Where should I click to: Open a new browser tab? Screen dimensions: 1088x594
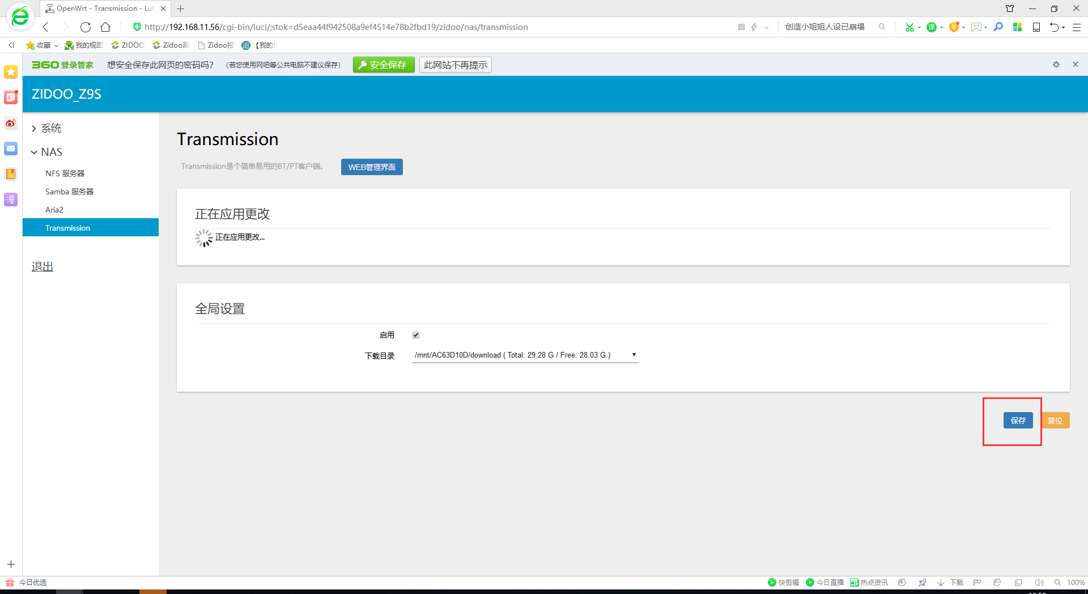tap(181, 9)
